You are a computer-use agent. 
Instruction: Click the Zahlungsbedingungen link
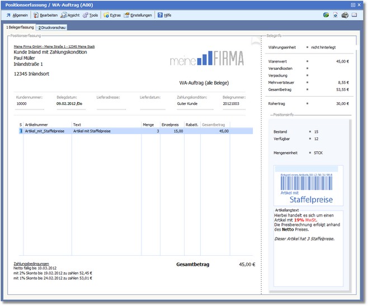(31, 263)
